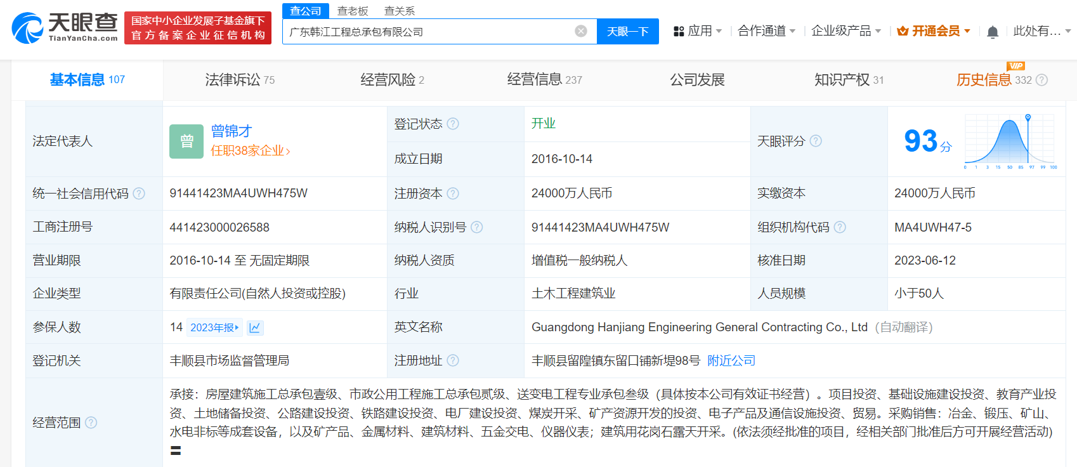The height and width of the screenshot is (467, 1077).
Task: Select credit code 91441423MA4UWH475W in 统一社会信用代码 row
Action: click(238, 194)
